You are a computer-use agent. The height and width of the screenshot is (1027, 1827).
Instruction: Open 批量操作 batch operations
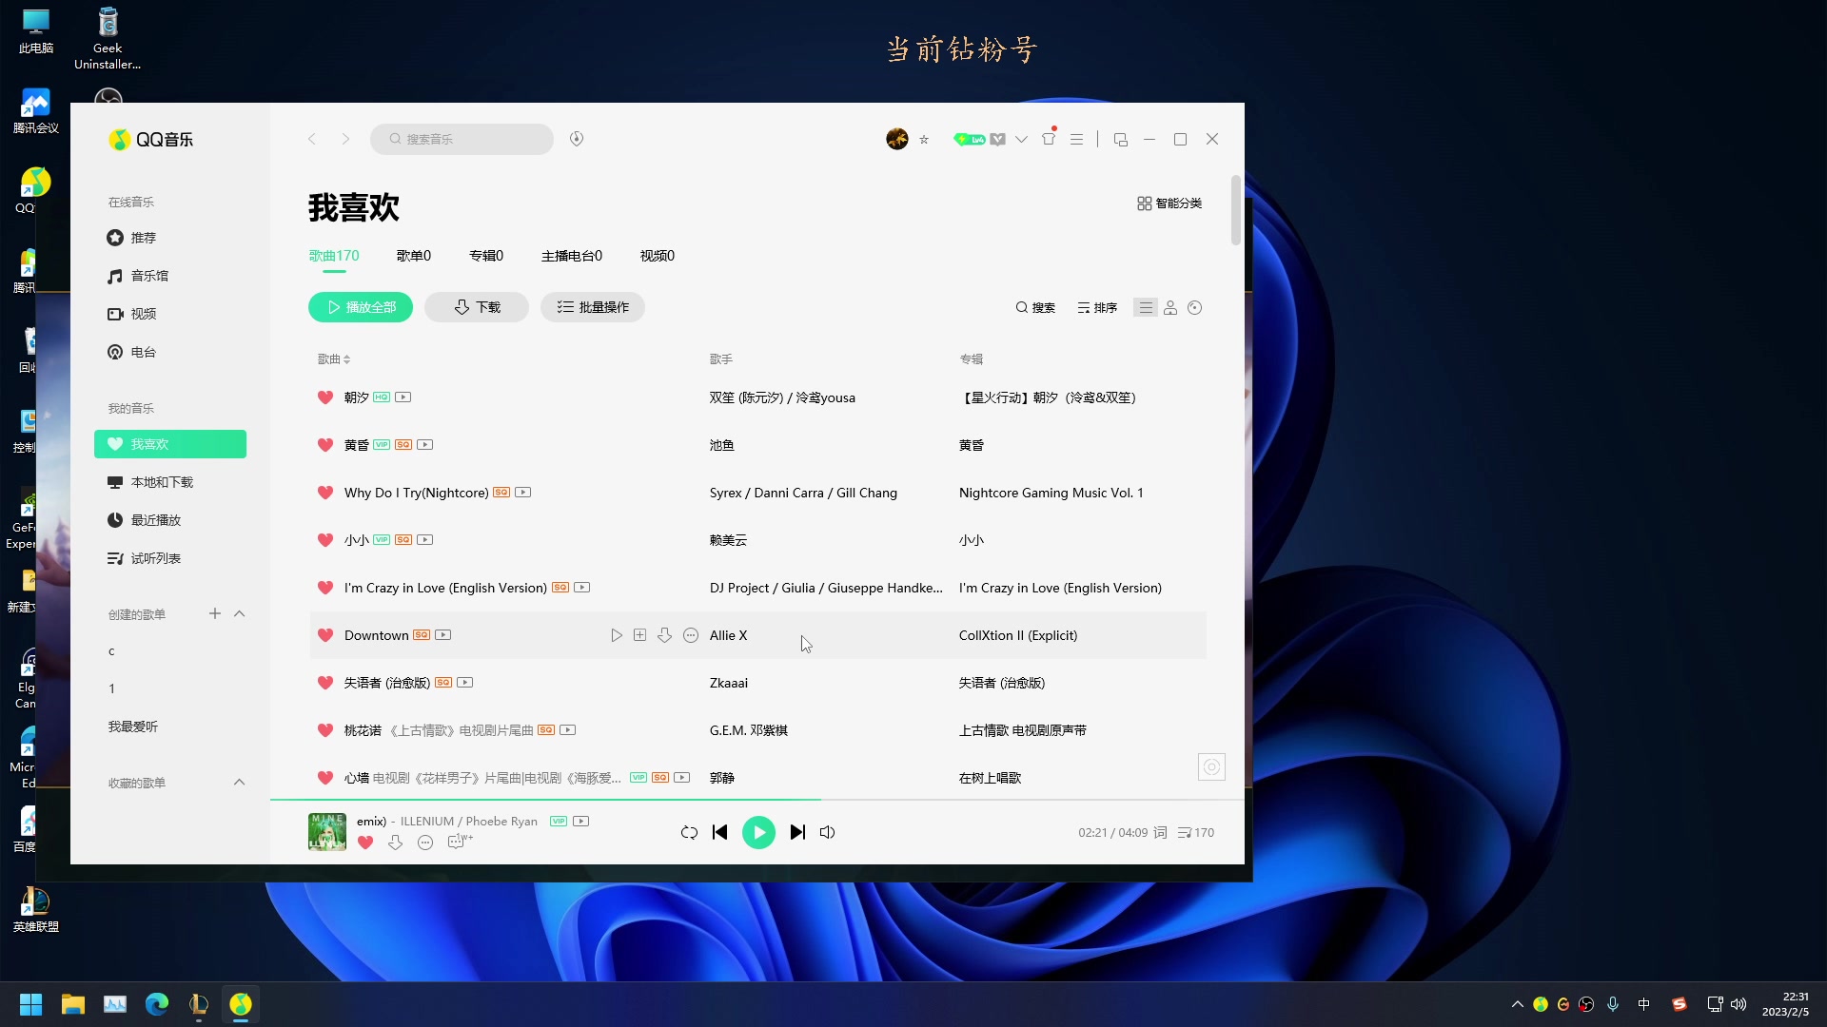pos(592,307)
